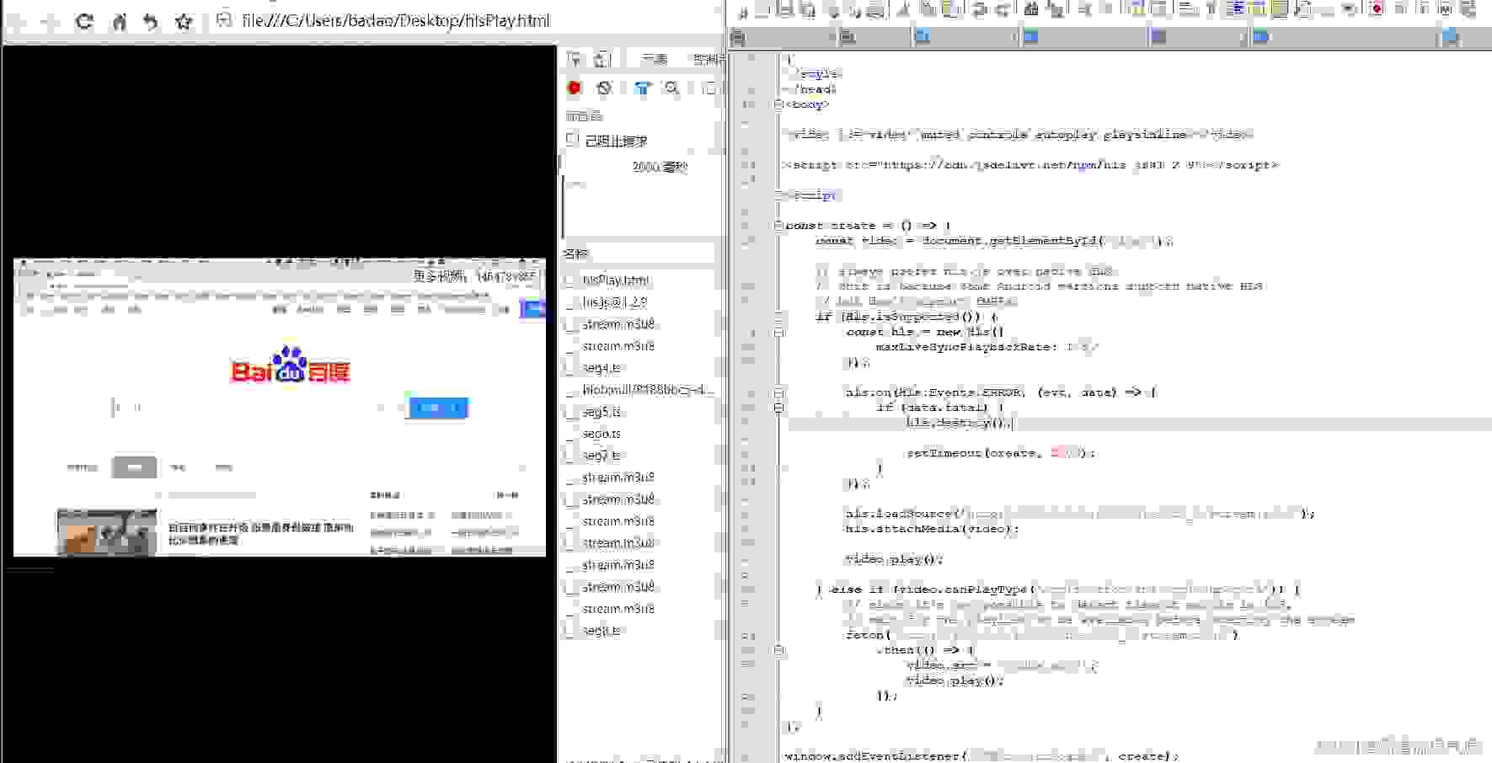The height and width of the screenshot is (763, 1492).
Task: Toggle the DevTools device emulation icon
Action: [602, 59]
